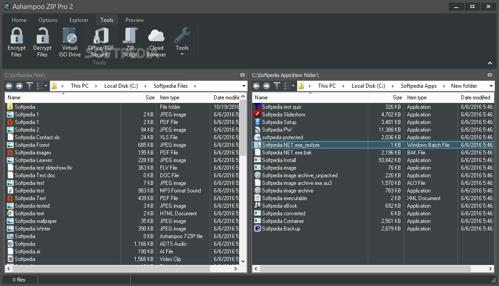Select Softpedia PW application icon
The width and height of the screenshot is (499, 286).
coord(258,130)
